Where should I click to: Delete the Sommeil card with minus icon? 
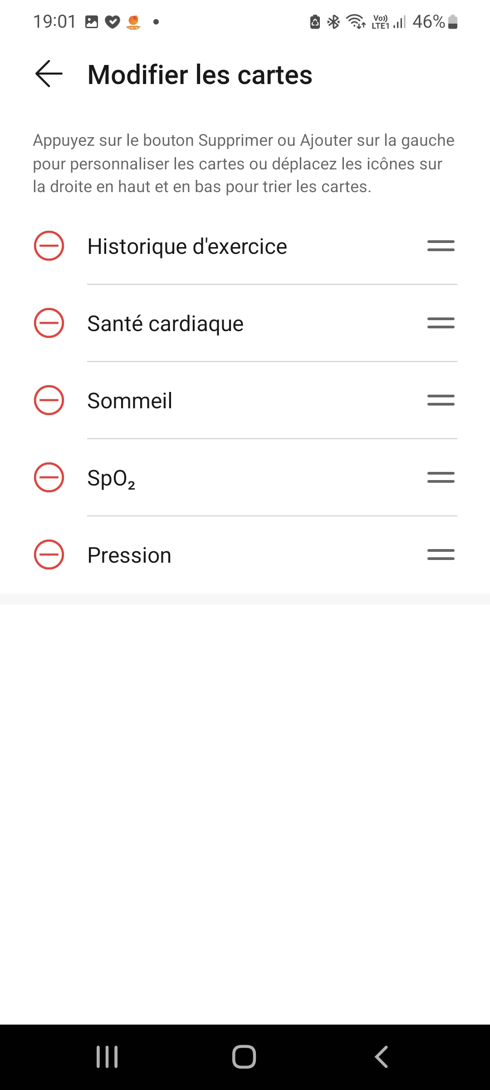(49, 400)
